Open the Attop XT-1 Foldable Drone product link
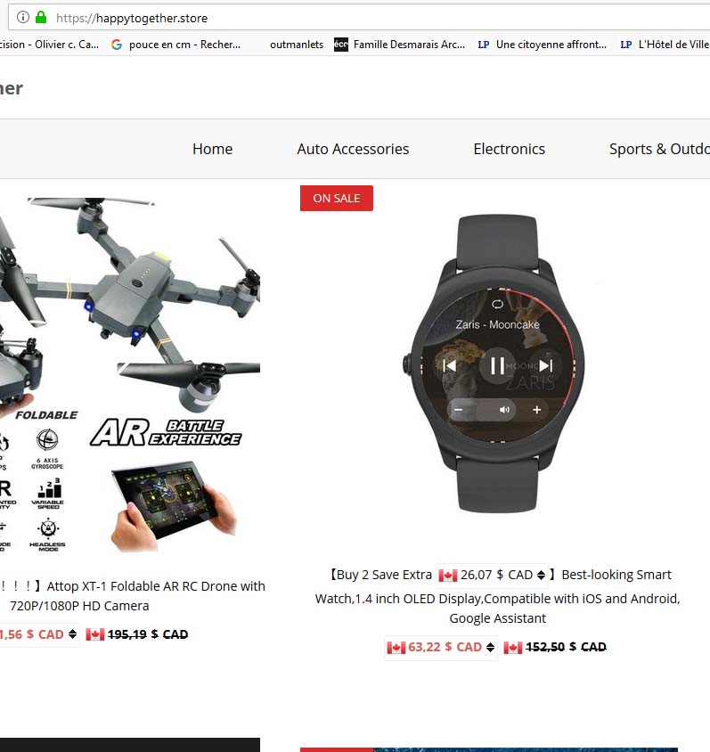The height and width of the screenshot is (752, 710). point(133,596)
